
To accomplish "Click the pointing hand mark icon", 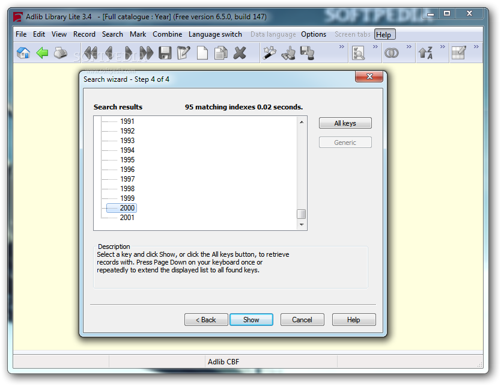I will point(288,53).
